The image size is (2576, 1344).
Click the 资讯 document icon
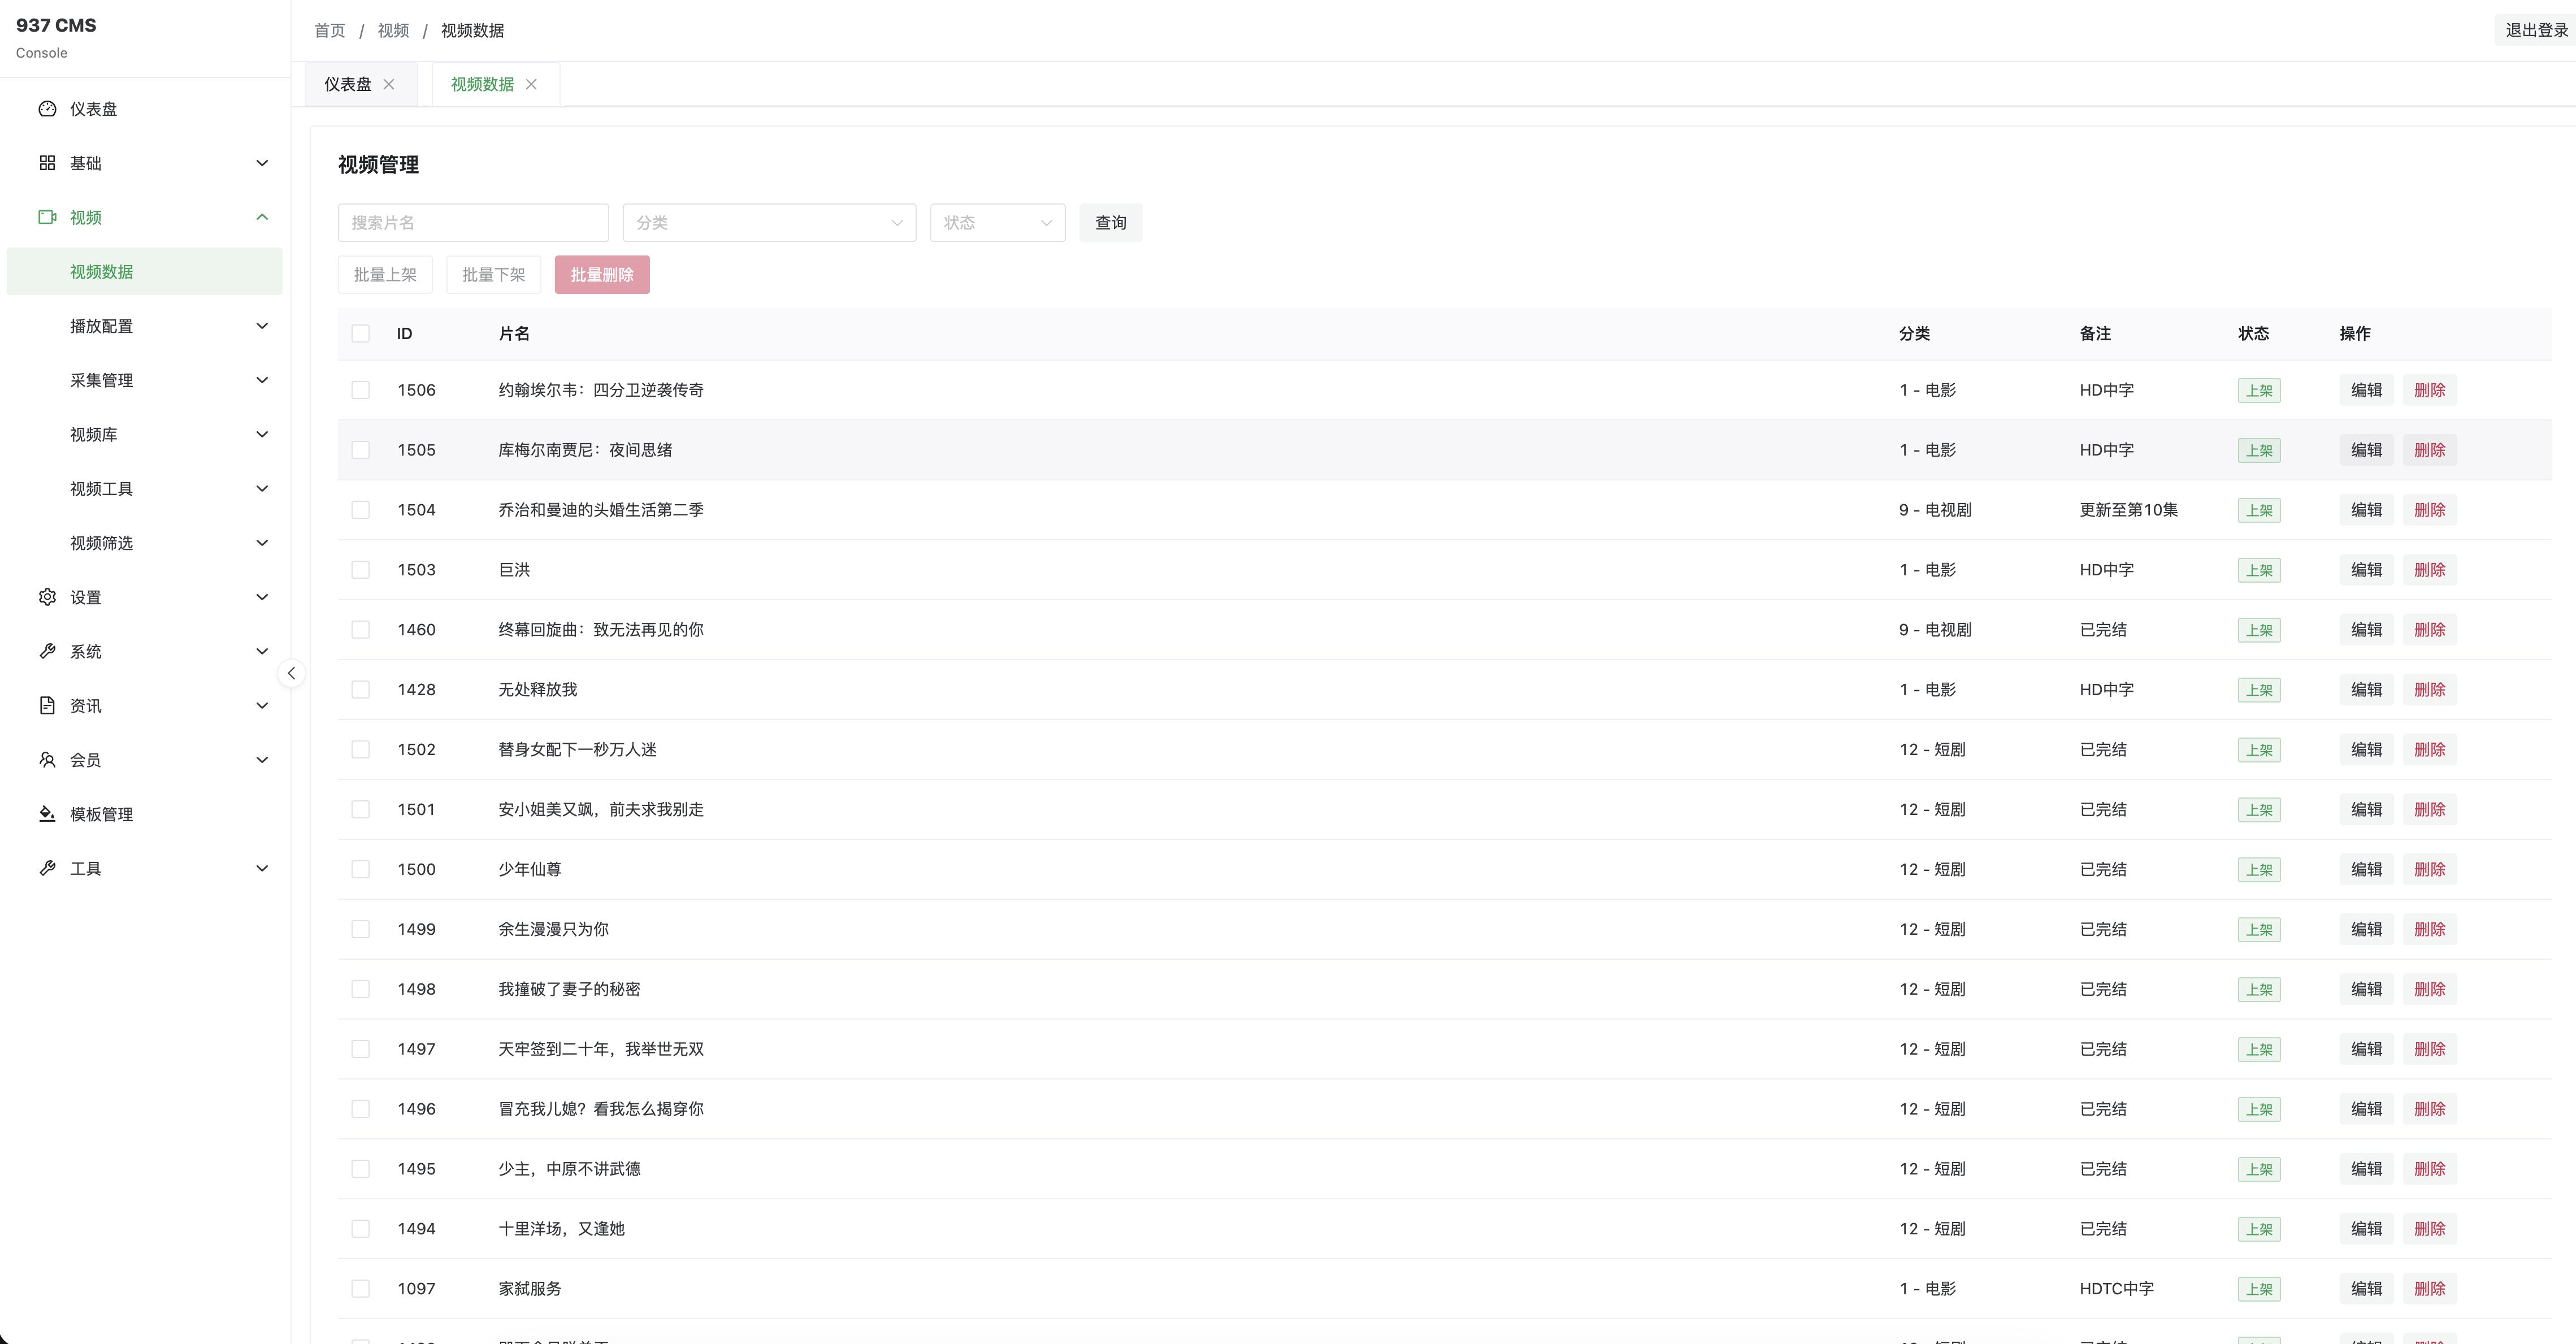click(x=47, y=706)
